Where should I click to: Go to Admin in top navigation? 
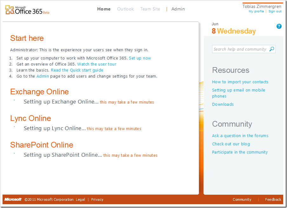pos(178,9)
